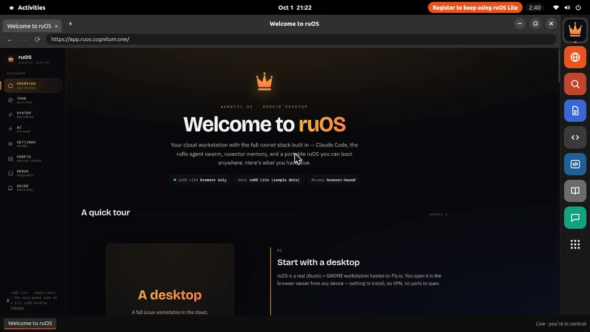Open the dark code brackets app in dock

(x=575, y=138)
